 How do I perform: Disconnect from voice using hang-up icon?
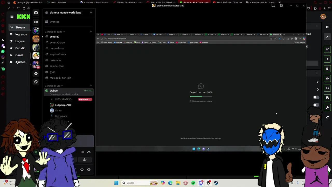tap(89, 152)
